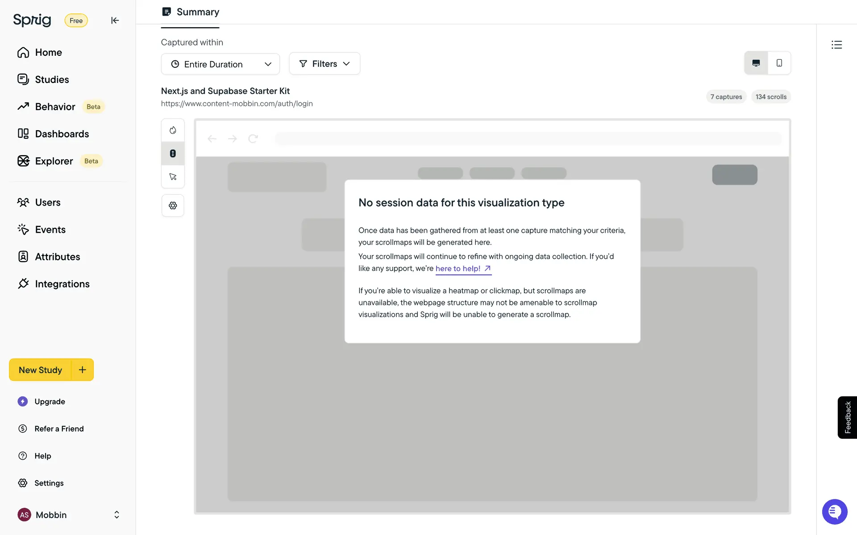857x535 pixels.
Task: Open the visualization settings gear icon
Action: (x=173, y=206)
